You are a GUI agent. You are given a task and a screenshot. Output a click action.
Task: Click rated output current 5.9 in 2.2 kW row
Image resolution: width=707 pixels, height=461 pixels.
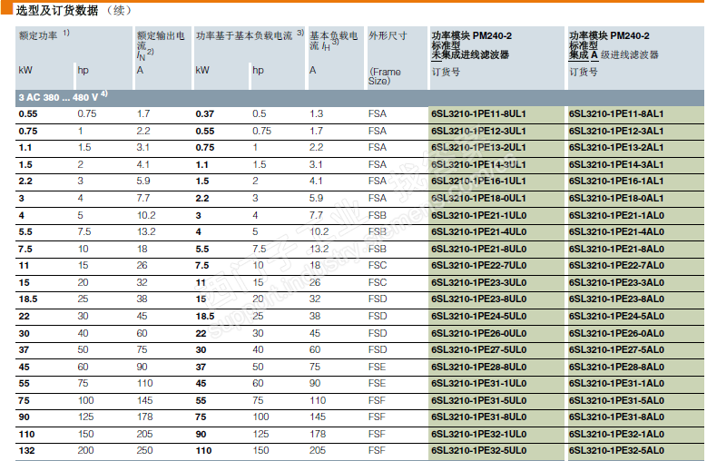click(x=143, y=181)
